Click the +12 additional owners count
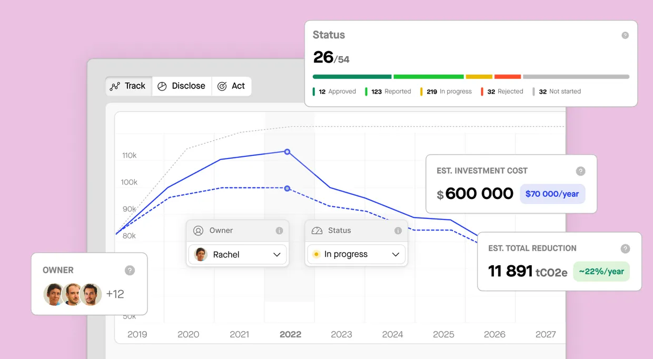This screenshot has width=653, height=359. click(x=115, y=294)
